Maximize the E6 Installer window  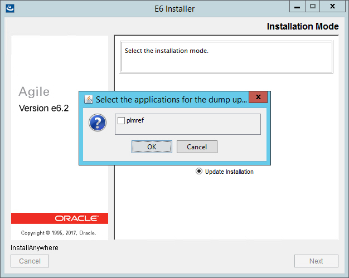coord(313,7)
